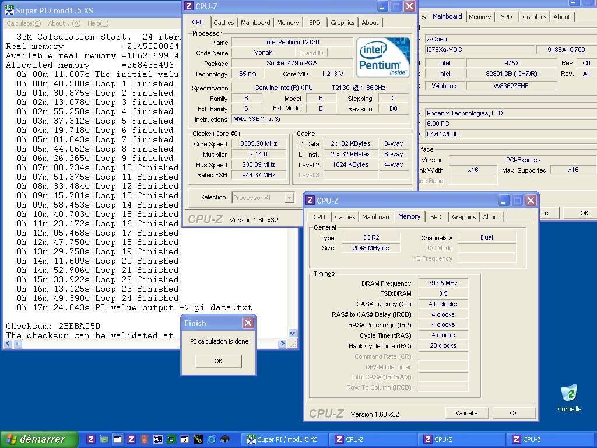597x448 pixels.
Task: Click FSB:DRAM ratio value 3:5
Action: tap(443, 293)
